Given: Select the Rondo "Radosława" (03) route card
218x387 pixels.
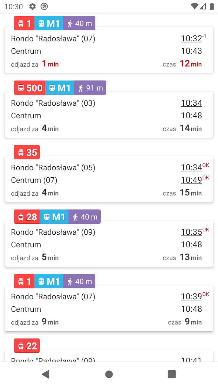Looking at the screenshot, I should tap(109, 116).
